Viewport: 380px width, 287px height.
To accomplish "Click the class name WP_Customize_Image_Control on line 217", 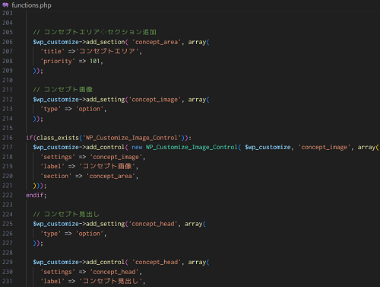I will click(192, 148).
